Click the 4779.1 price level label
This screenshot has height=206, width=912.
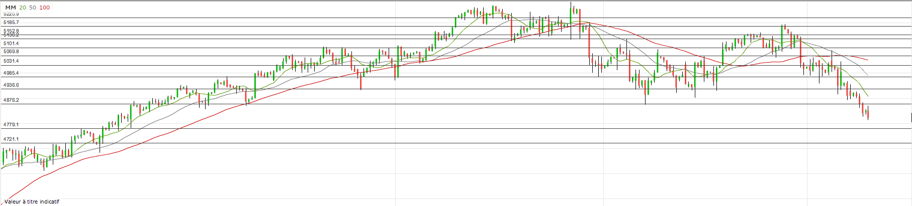point(11,124)
